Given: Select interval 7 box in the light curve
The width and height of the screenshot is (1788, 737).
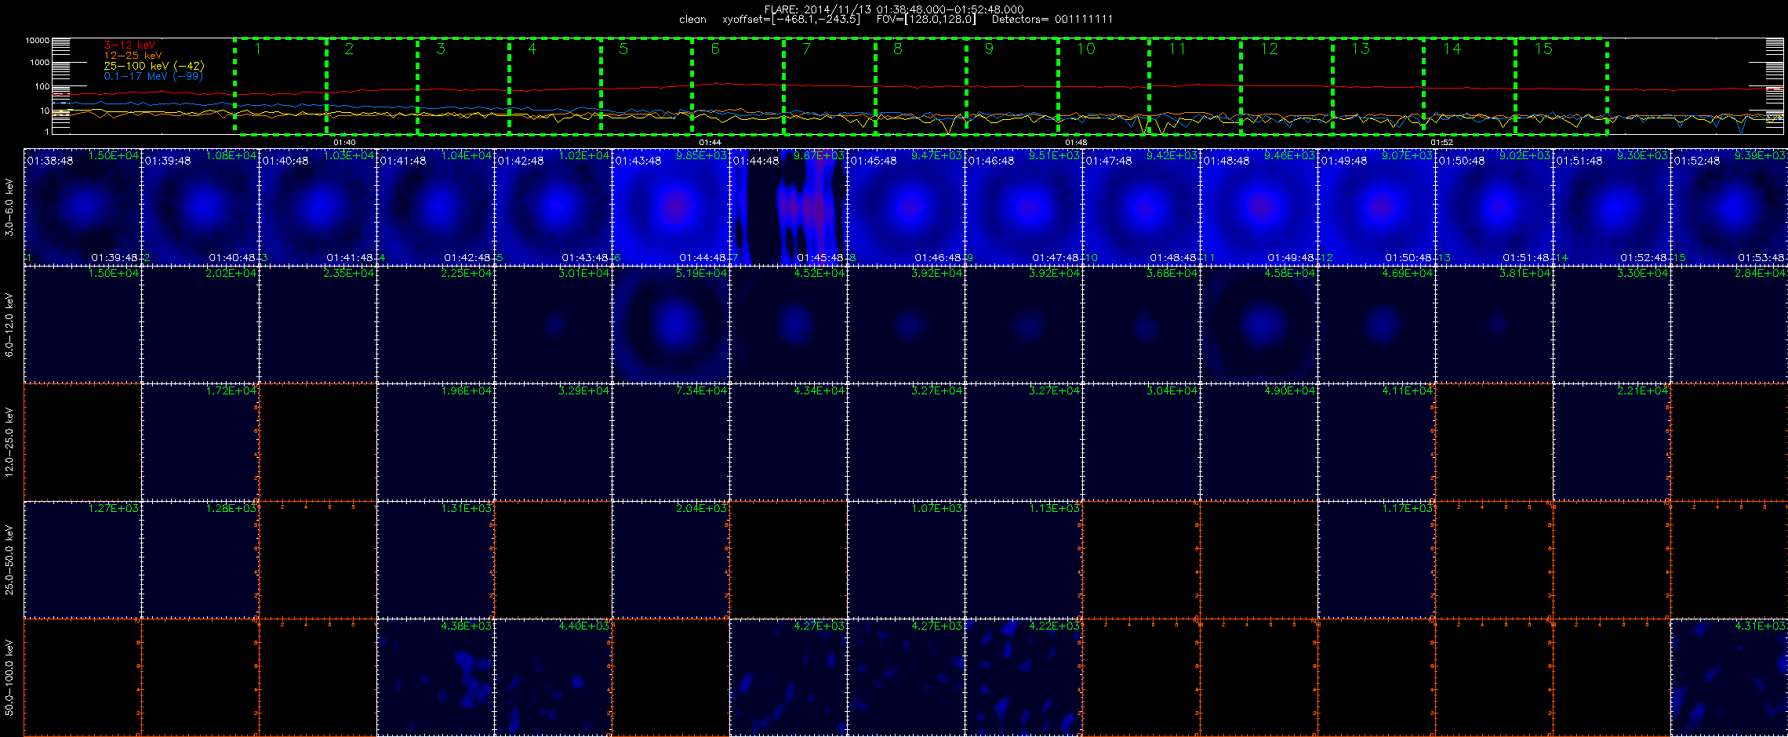Looking at the screenshot, I should click(x=830, y=85).
